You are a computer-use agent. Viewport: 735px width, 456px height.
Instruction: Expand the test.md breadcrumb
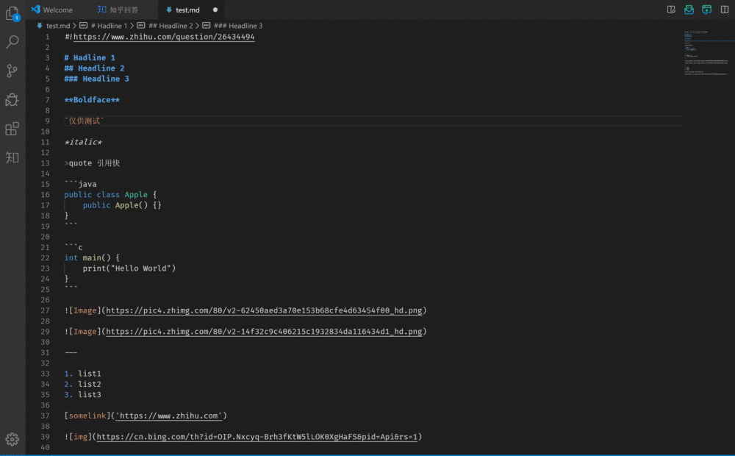(57, 26)
